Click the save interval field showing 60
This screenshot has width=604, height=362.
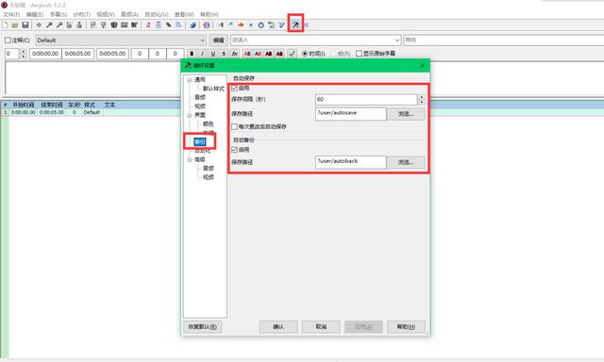tap(366, 99)
